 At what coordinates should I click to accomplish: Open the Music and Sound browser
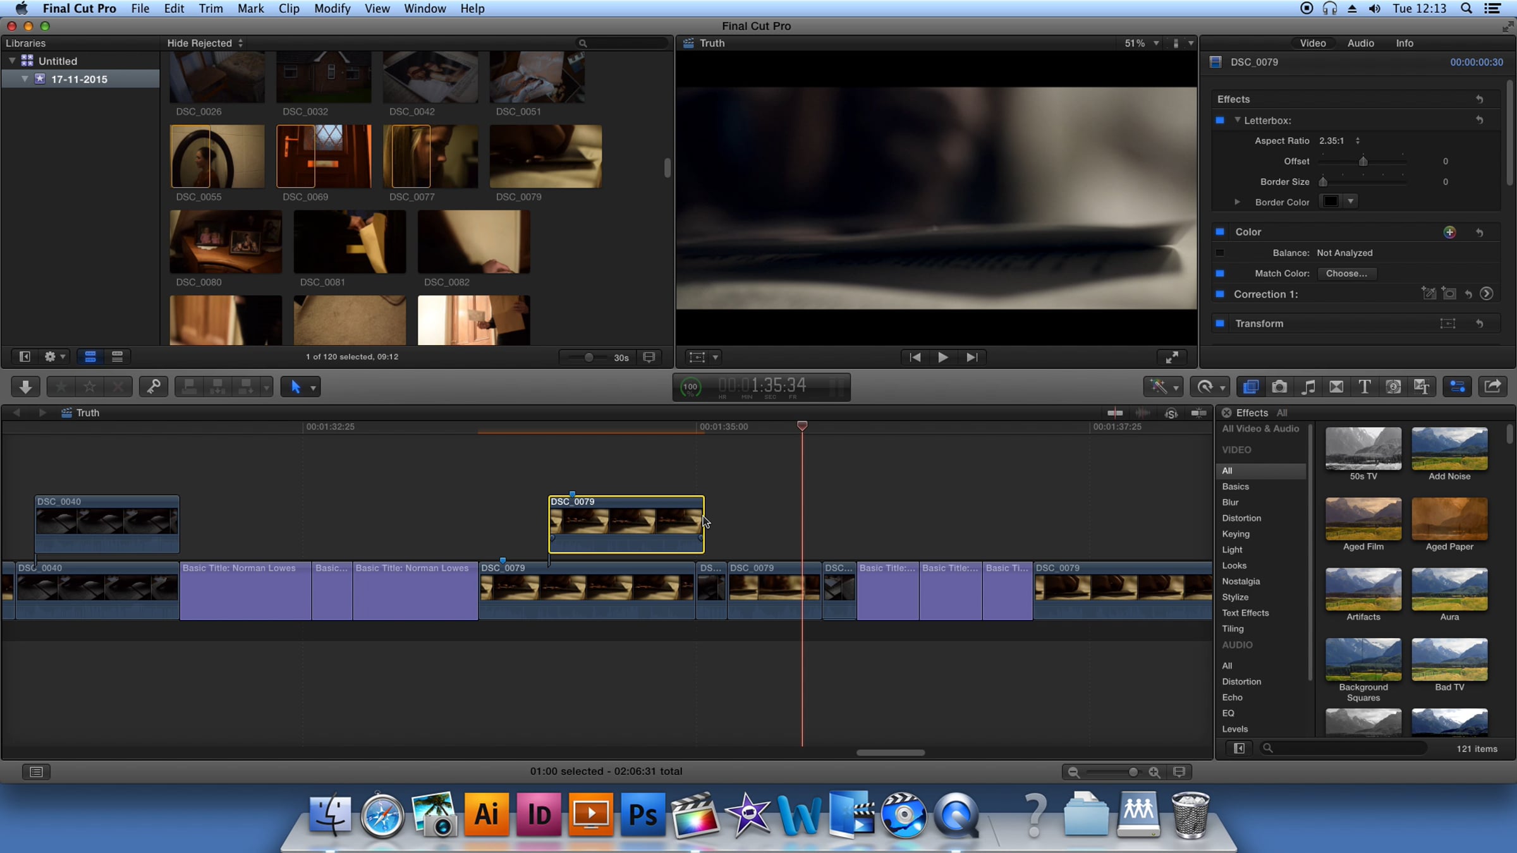point(1308,387)
